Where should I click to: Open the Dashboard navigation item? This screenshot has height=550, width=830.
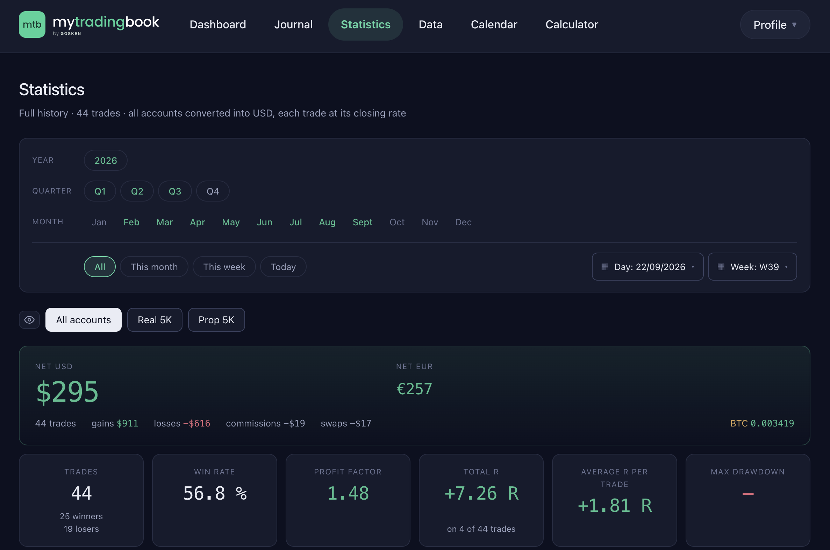[x=218, y=24]
